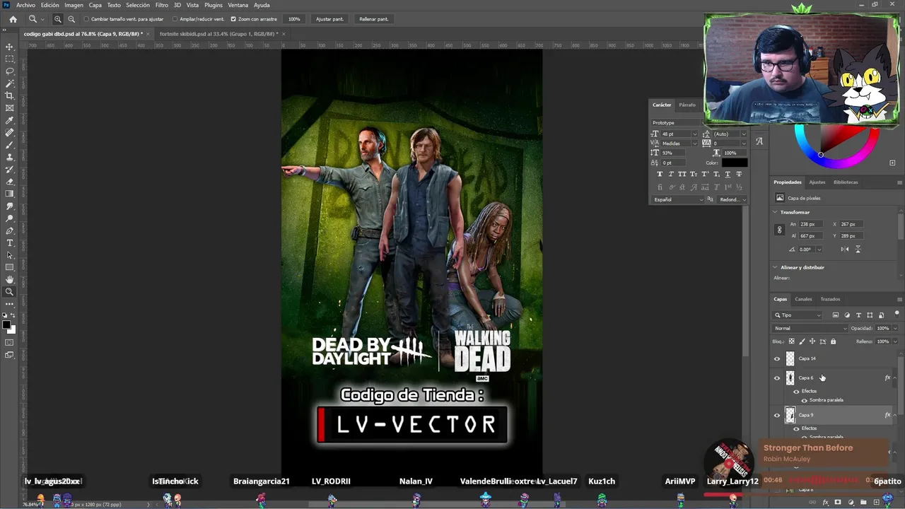Screen dimensions: 905x509
Task: Hide layer Capa 14
Action: pos(777,358)
